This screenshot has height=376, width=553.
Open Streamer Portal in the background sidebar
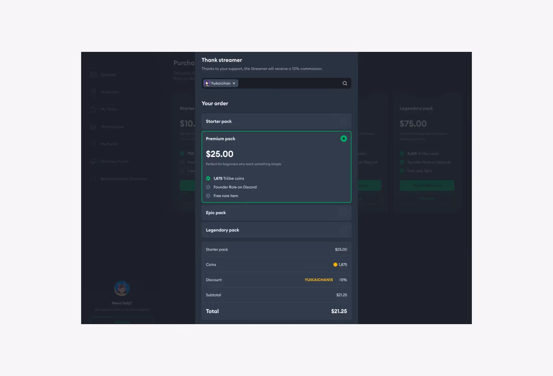coord(115,161)
